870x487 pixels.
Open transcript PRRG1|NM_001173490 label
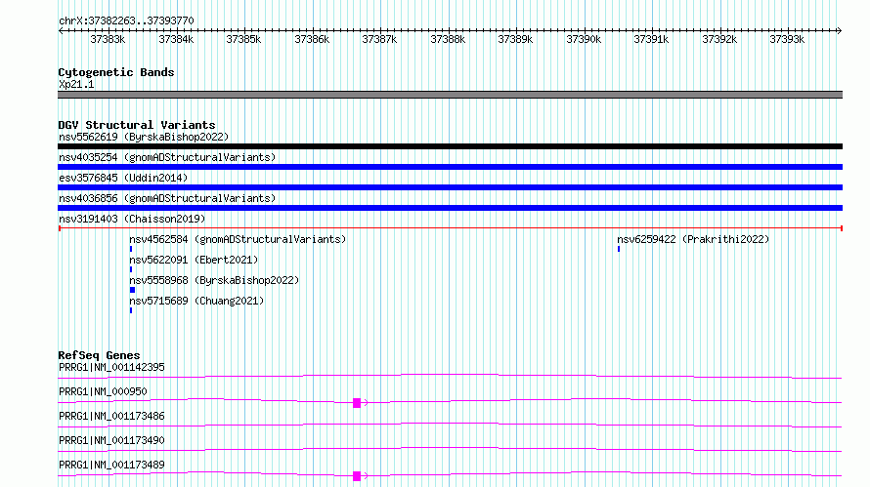tap(111, 440)
